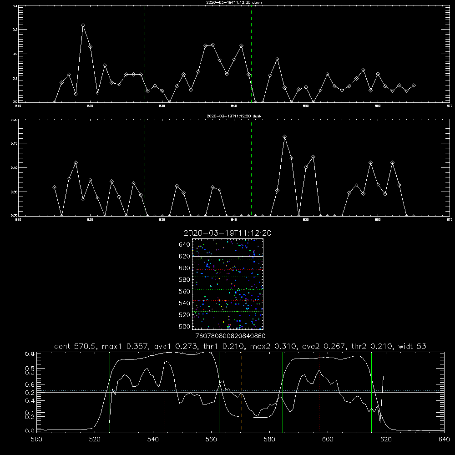
Task: Click the dusk plot y-axis label "0.15"
Action: pyautogui.click(x=15, y=143)
